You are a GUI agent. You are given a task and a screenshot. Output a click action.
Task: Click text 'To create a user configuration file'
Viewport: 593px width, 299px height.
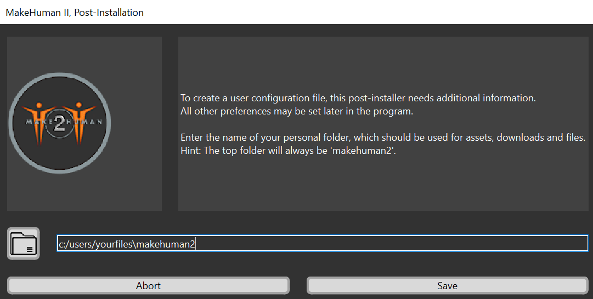pyautogui.click(x=253, y=98)
